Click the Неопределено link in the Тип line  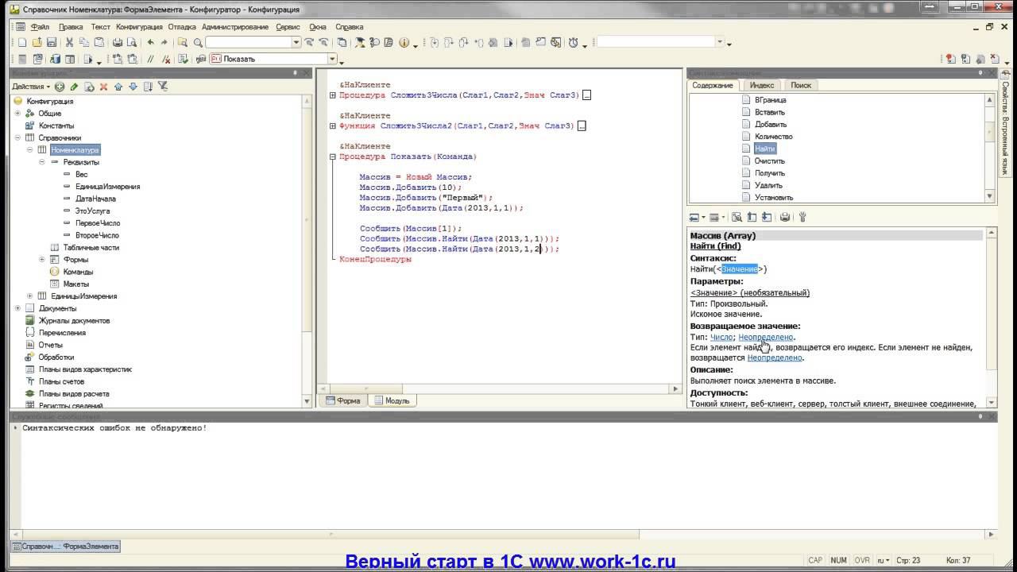click(x=766, y=337)
